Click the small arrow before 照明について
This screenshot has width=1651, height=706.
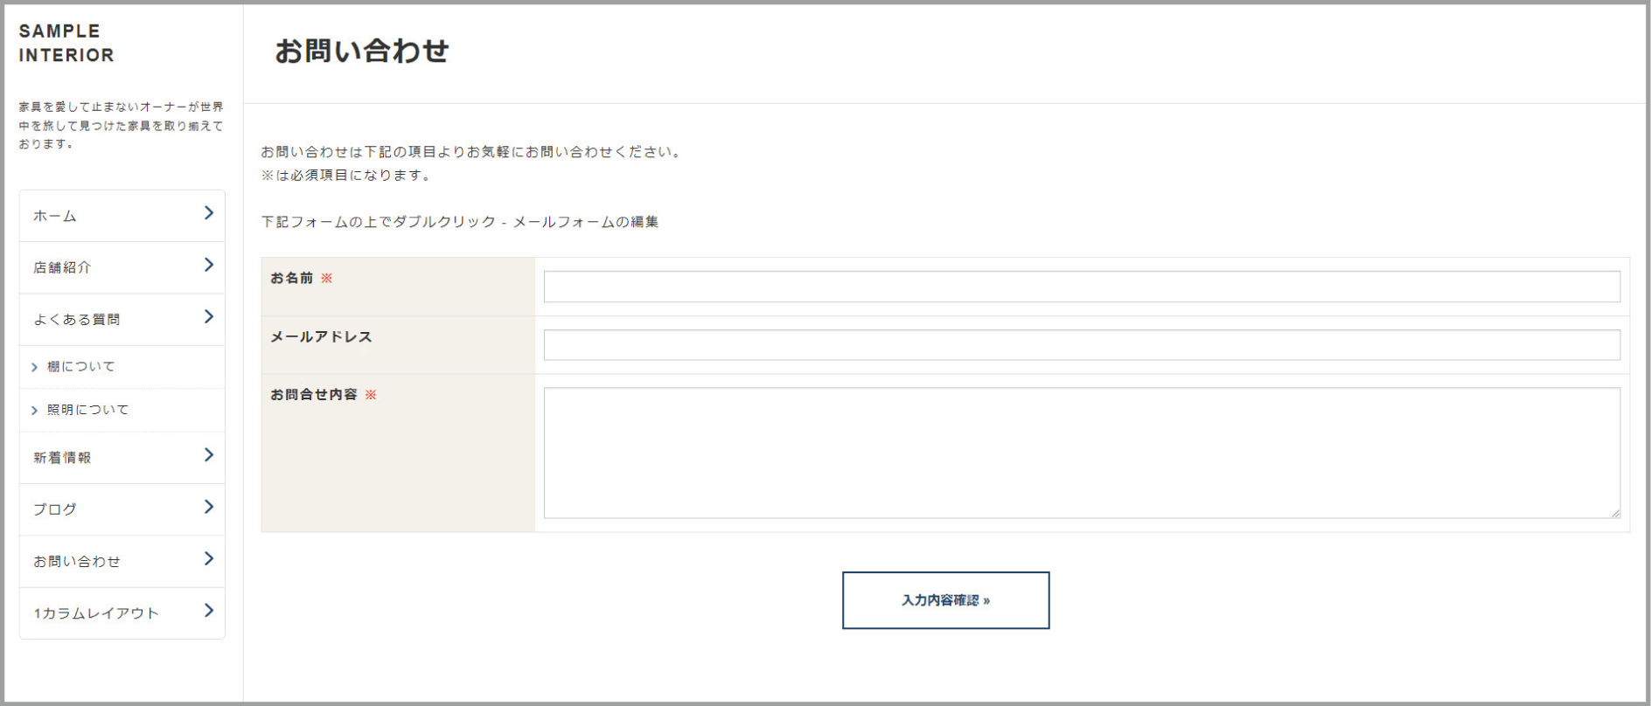[34, 411]
